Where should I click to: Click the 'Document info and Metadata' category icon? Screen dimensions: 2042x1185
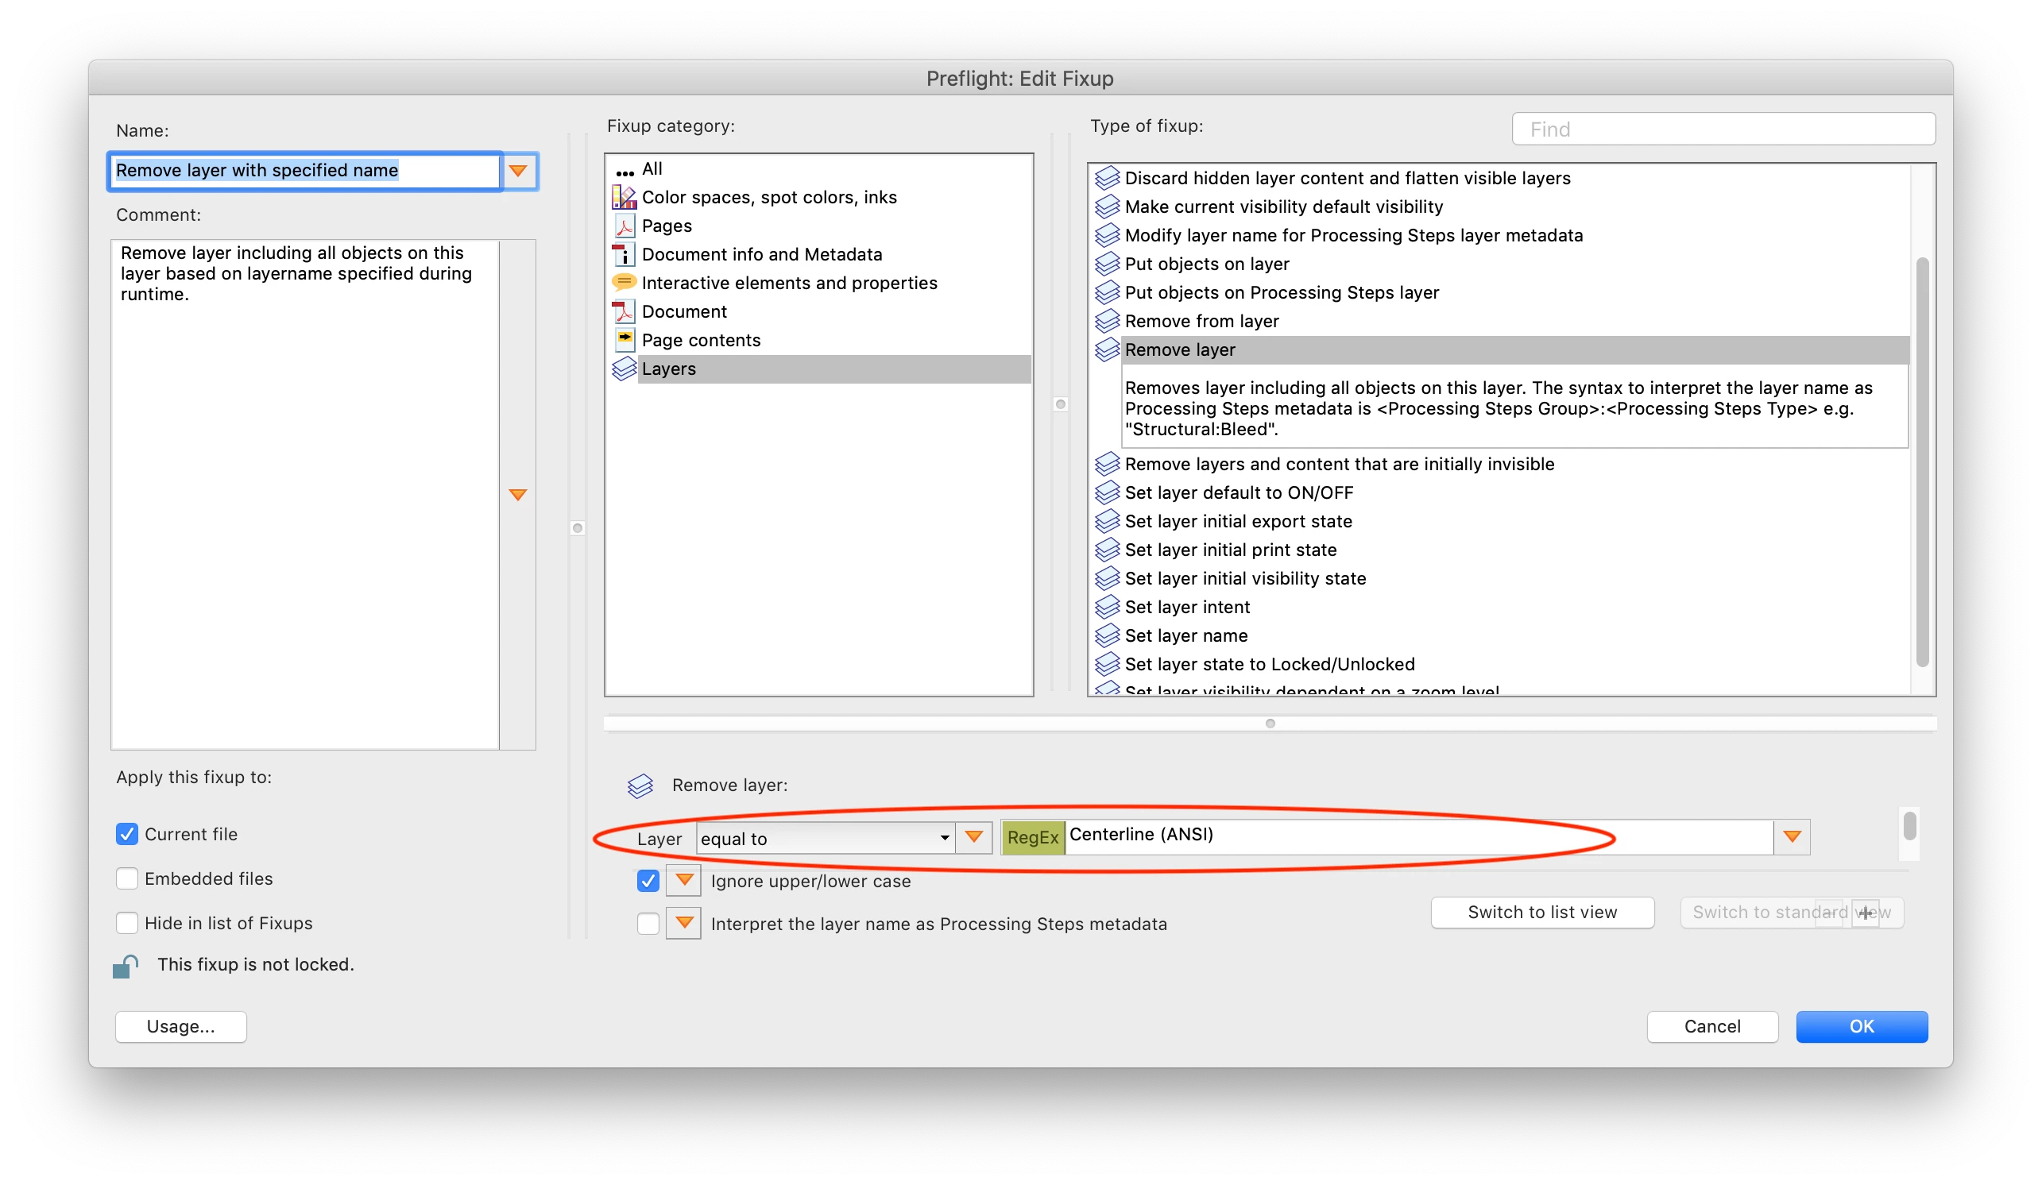click(623, 254)
